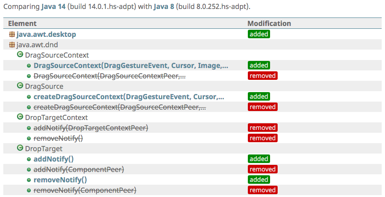Click added badge for createDragSourceContext(DragGestureEvent

click(259, 96)
